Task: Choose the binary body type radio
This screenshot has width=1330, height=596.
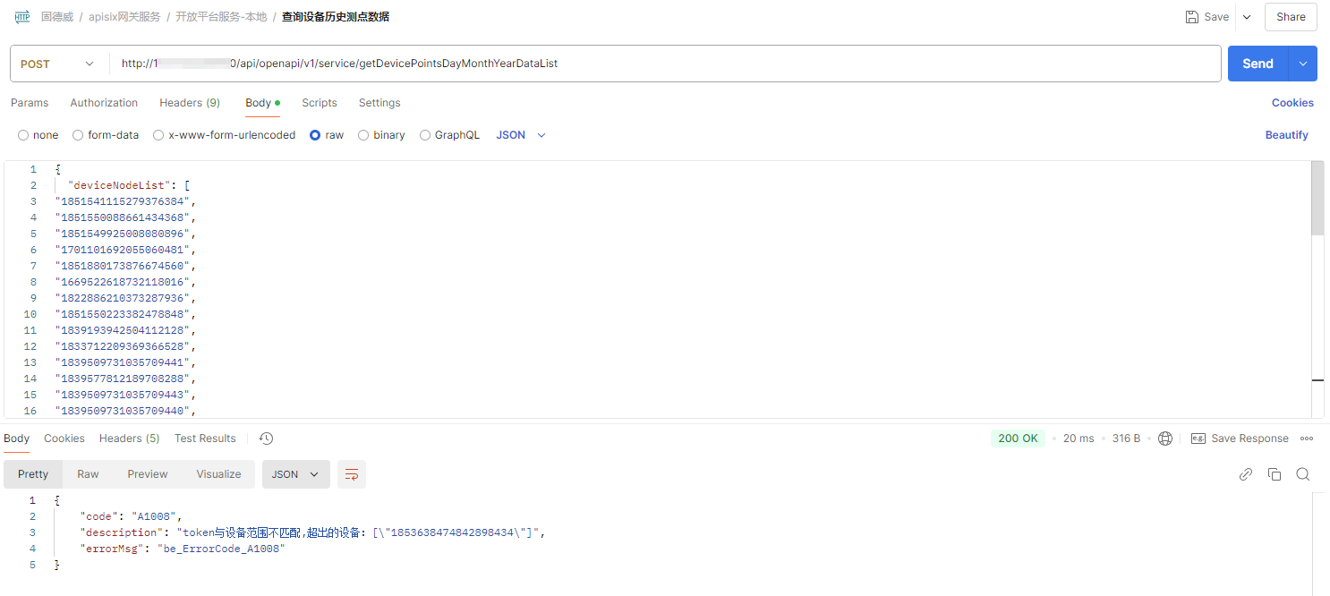Action: (x=363, y=135)
